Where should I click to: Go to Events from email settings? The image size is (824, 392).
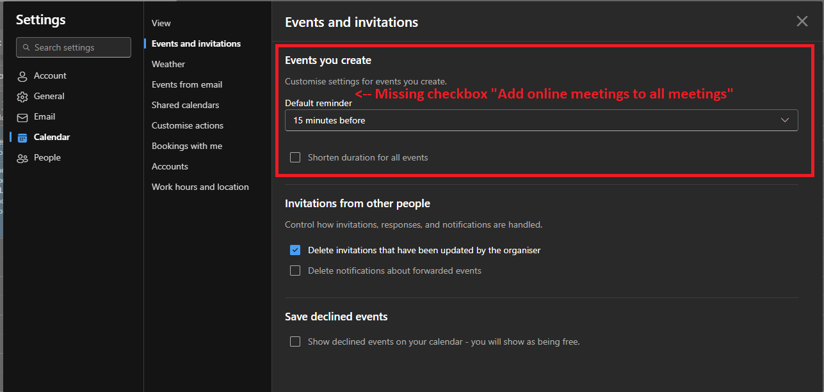[186, 84]
